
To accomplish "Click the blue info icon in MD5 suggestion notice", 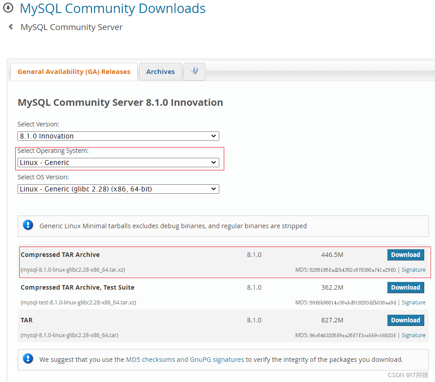I will tap(28, 359).
